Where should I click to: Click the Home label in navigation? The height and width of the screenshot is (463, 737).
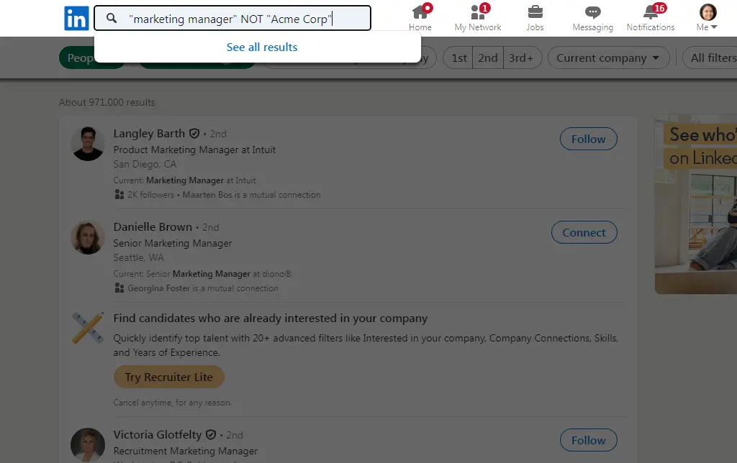[420, 27]
